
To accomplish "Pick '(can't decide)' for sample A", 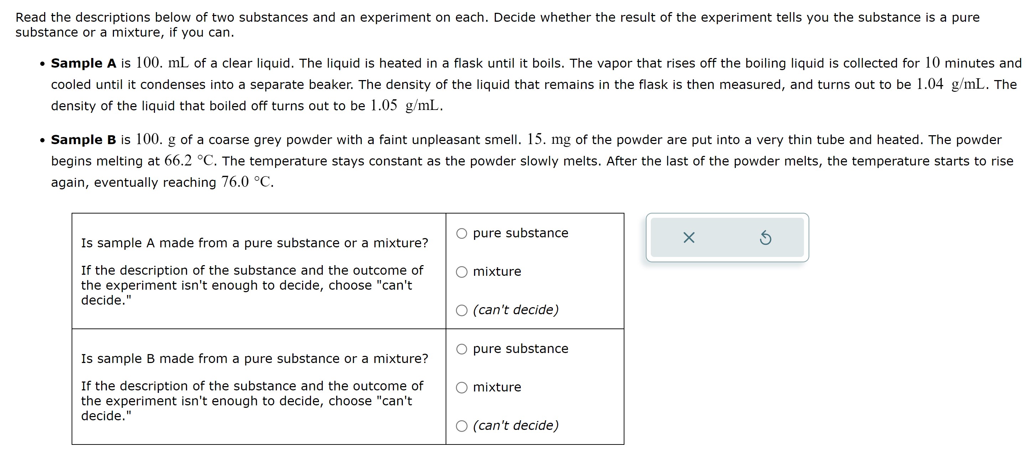I will coord(462,310).
